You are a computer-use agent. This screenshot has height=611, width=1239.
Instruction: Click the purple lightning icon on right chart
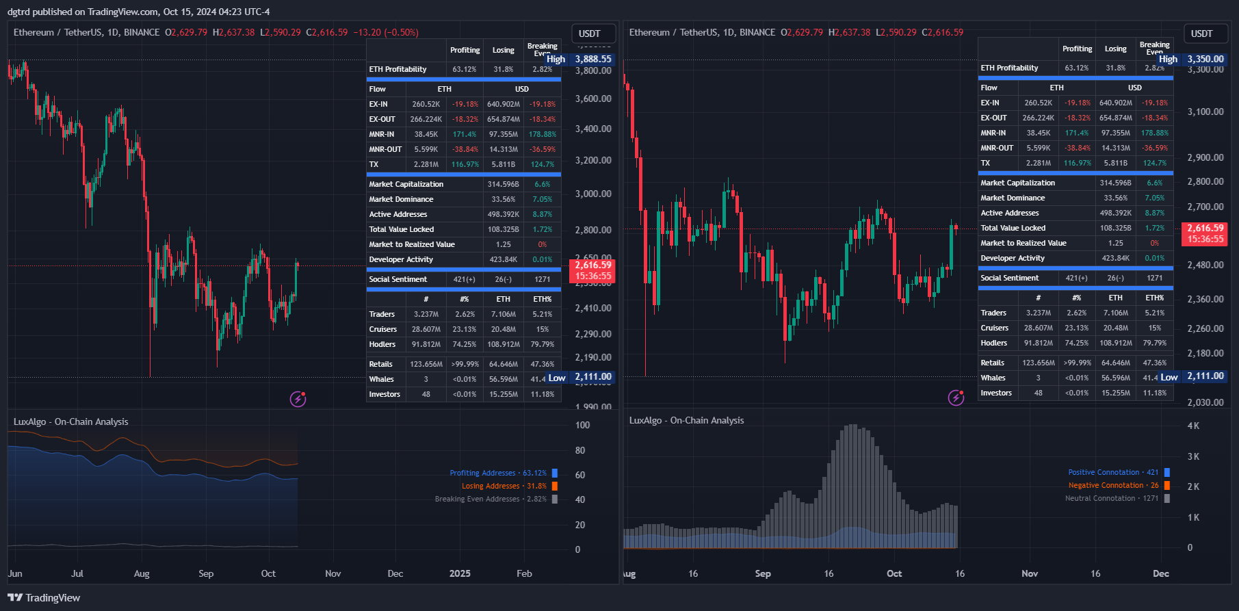click(956, 398)
